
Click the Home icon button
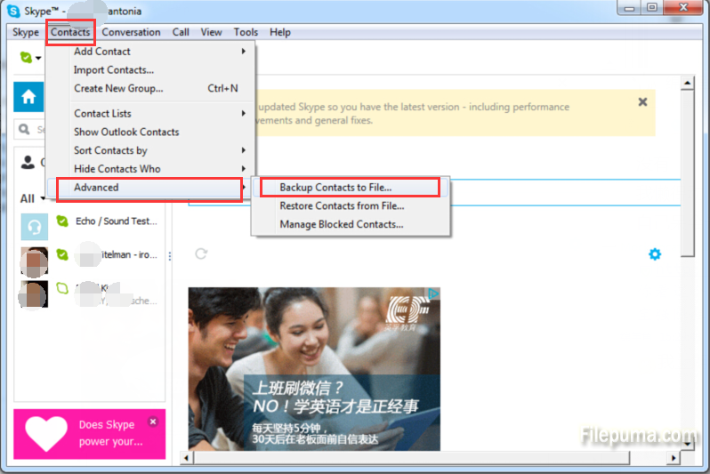(28, 97)
